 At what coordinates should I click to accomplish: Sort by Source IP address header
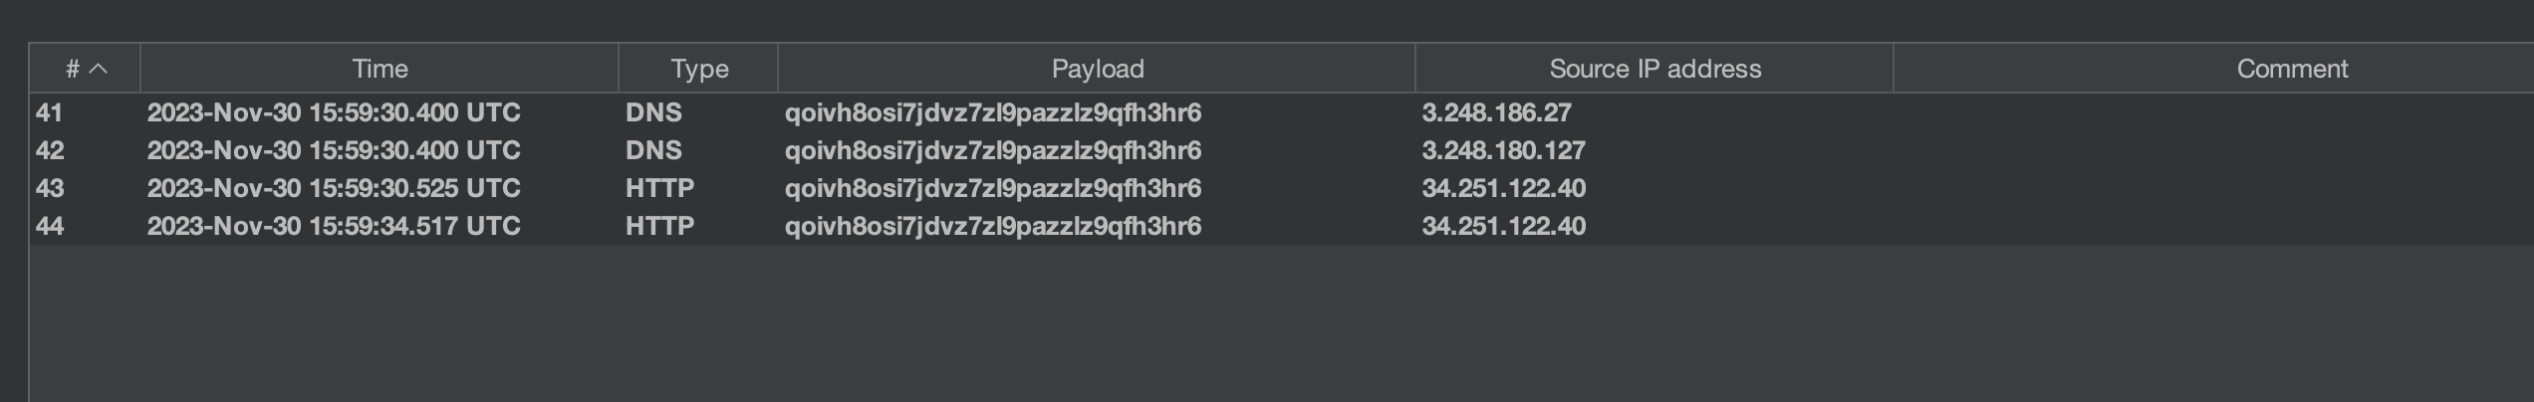(1654, 69)
